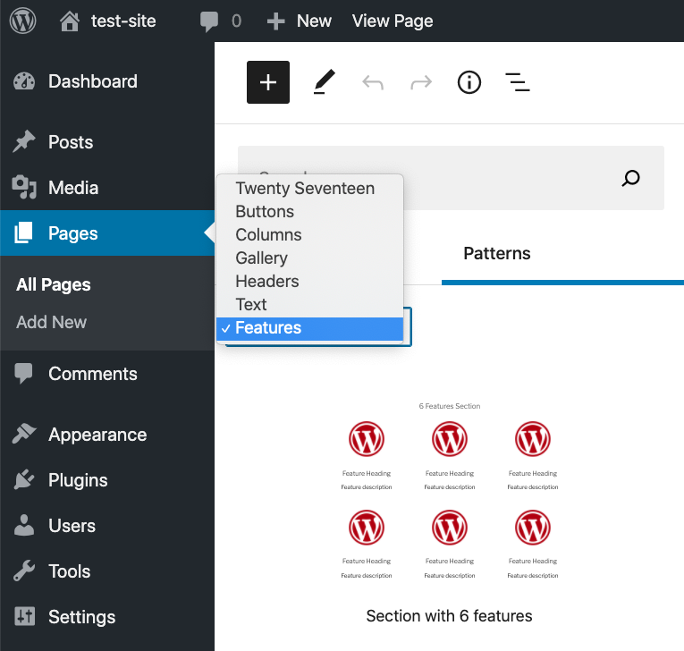Select the checked Features option

[x=268, y=328]
